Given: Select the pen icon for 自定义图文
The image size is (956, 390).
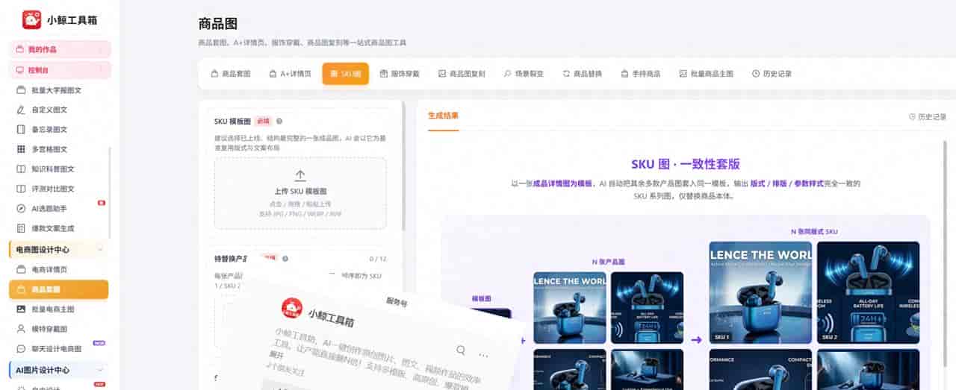Looking at the screenshot, I should click(21, 110).
